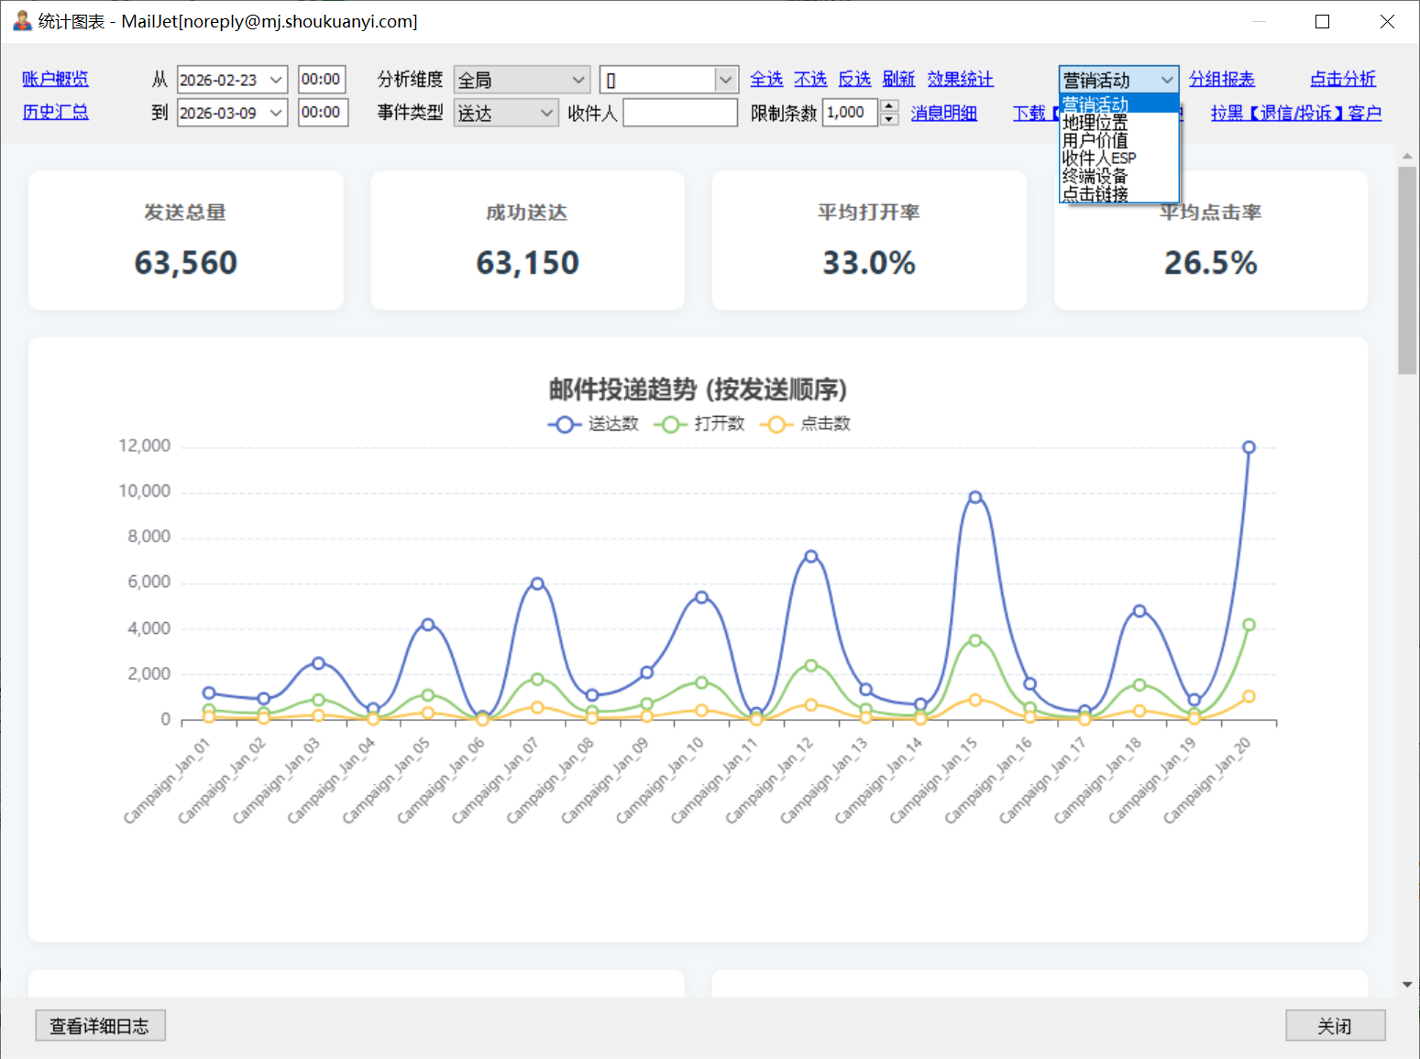This screenshot has width=1420, height=1059.
Task: Click the 效果统计 link
Action: click(960, 80)
